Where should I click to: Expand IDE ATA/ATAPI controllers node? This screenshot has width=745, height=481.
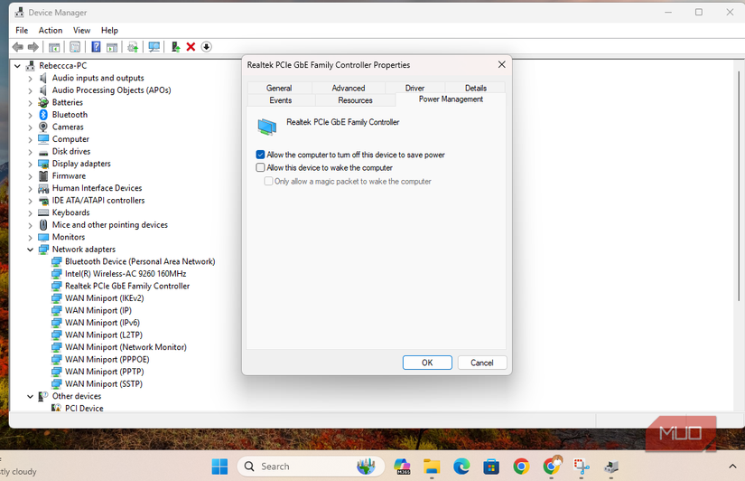[x=31, y=201]
